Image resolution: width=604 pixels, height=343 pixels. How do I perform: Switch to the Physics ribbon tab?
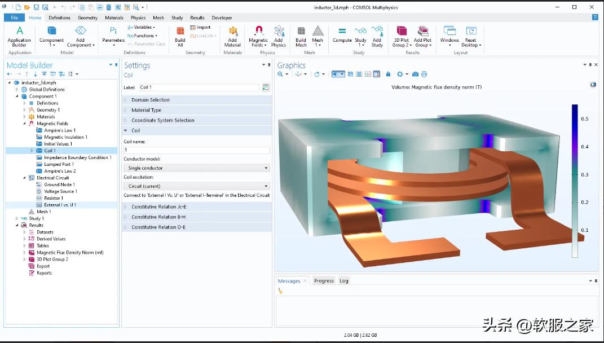click(138, 17)
